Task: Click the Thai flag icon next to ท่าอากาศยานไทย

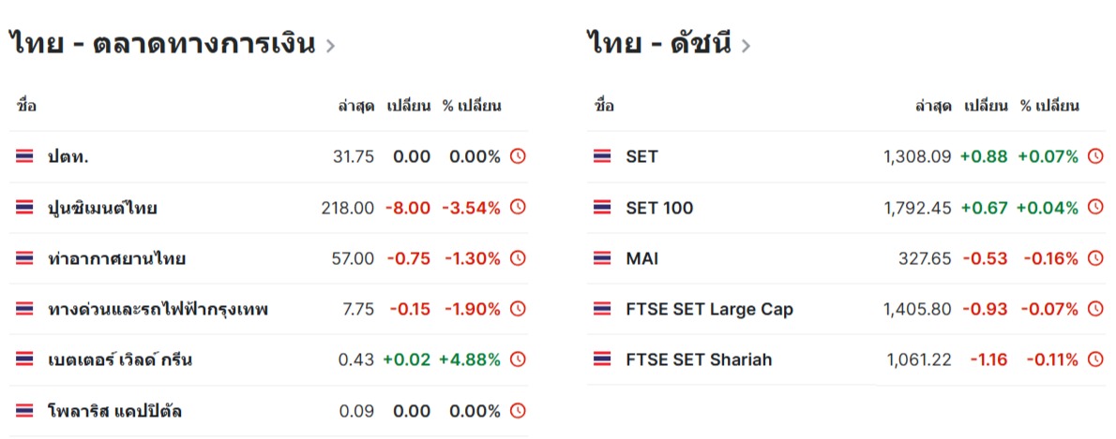Action: [24, 258]
